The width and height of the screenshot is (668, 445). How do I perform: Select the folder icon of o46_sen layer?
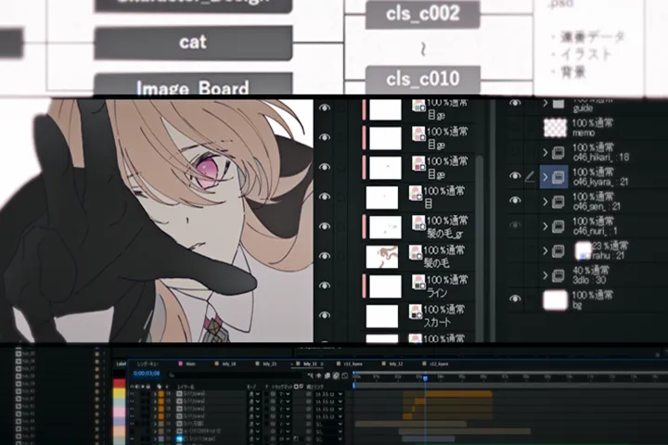pyautogui.click(x=559, y=201)
